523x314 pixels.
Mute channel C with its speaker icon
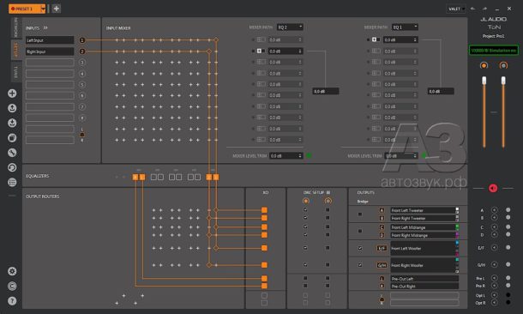tap(495, 226)
